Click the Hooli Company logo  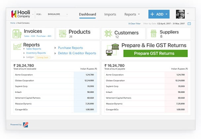(20, 14)
